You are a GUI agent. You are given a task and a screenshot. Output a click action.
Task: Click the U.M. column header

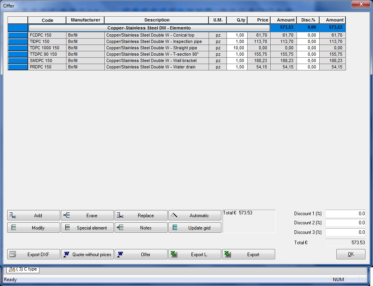click(x=218, y=20)
